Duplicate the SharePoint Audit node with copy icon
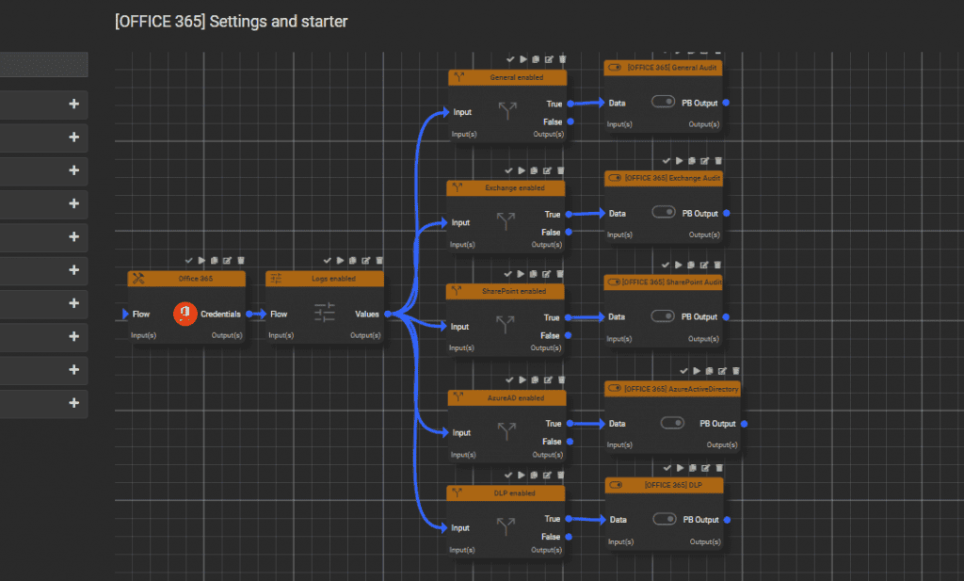The width and height of the screenshot is (964, 581). click(691, 265)
